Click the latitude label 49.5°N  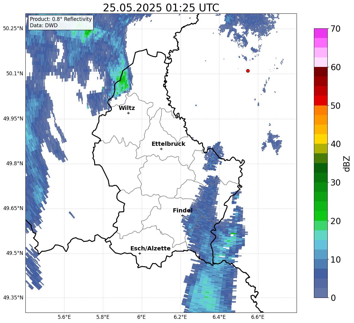point(15,253)
